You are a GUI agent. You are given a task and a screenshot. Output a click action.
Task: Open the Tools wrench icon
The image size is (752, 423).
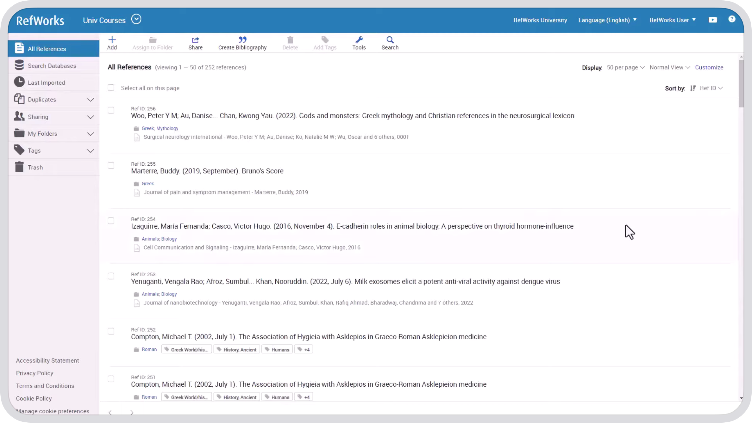pyautogui.click(x=359, y=40)
